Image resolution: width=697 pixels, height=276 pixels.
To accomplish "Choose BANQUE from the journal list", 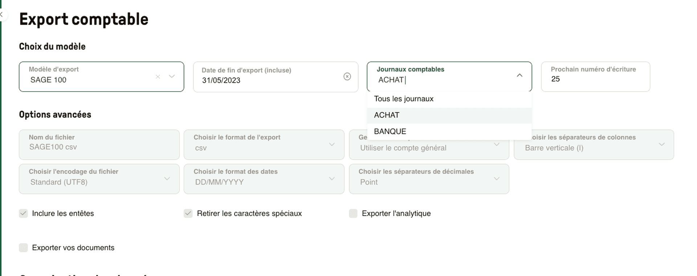I will pos(449,131).
